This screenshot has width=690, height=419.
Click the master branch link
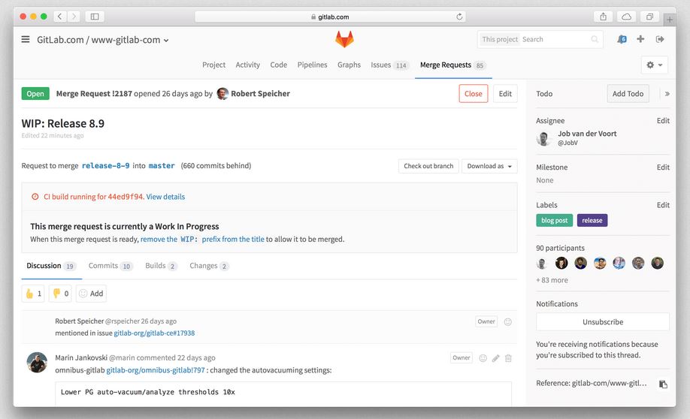pos(162,166)
